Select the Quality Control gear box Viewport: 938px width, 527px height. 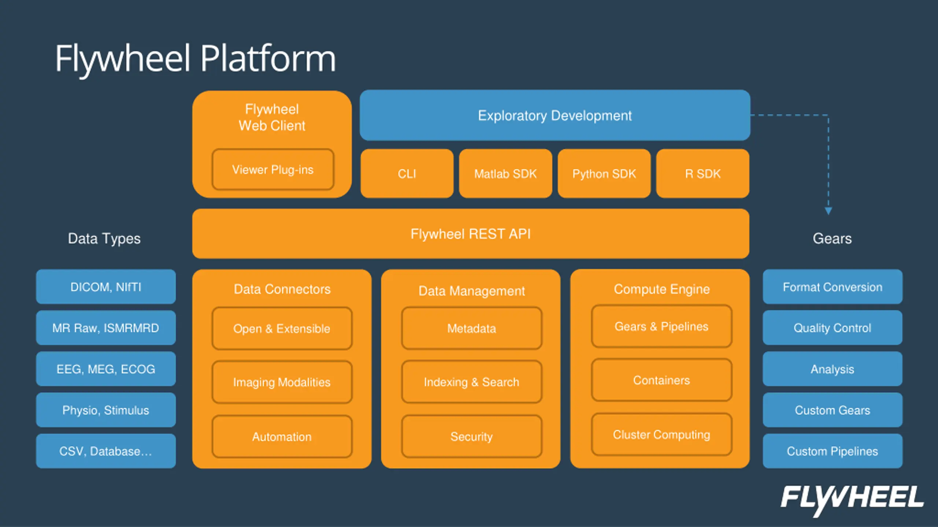(x=832, y=328)
